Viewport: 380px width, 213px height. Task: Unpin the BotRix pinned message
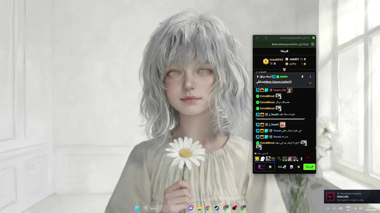(x=302, y=77)
